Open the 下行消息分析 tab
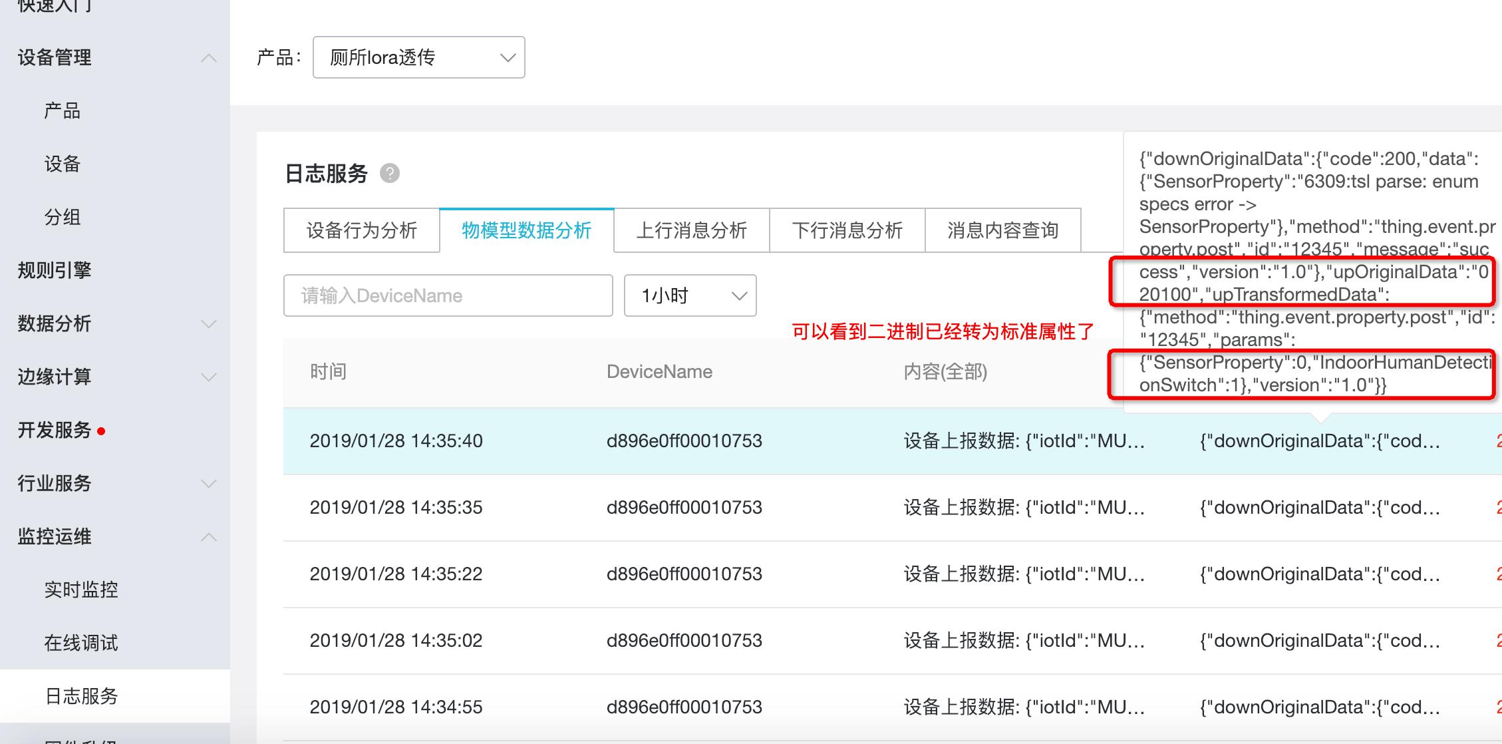Viewport: 1502px width, 744px height. coord(847,230)
